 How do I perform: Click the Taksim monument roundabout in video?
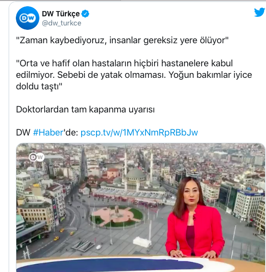tap(117, 216)
